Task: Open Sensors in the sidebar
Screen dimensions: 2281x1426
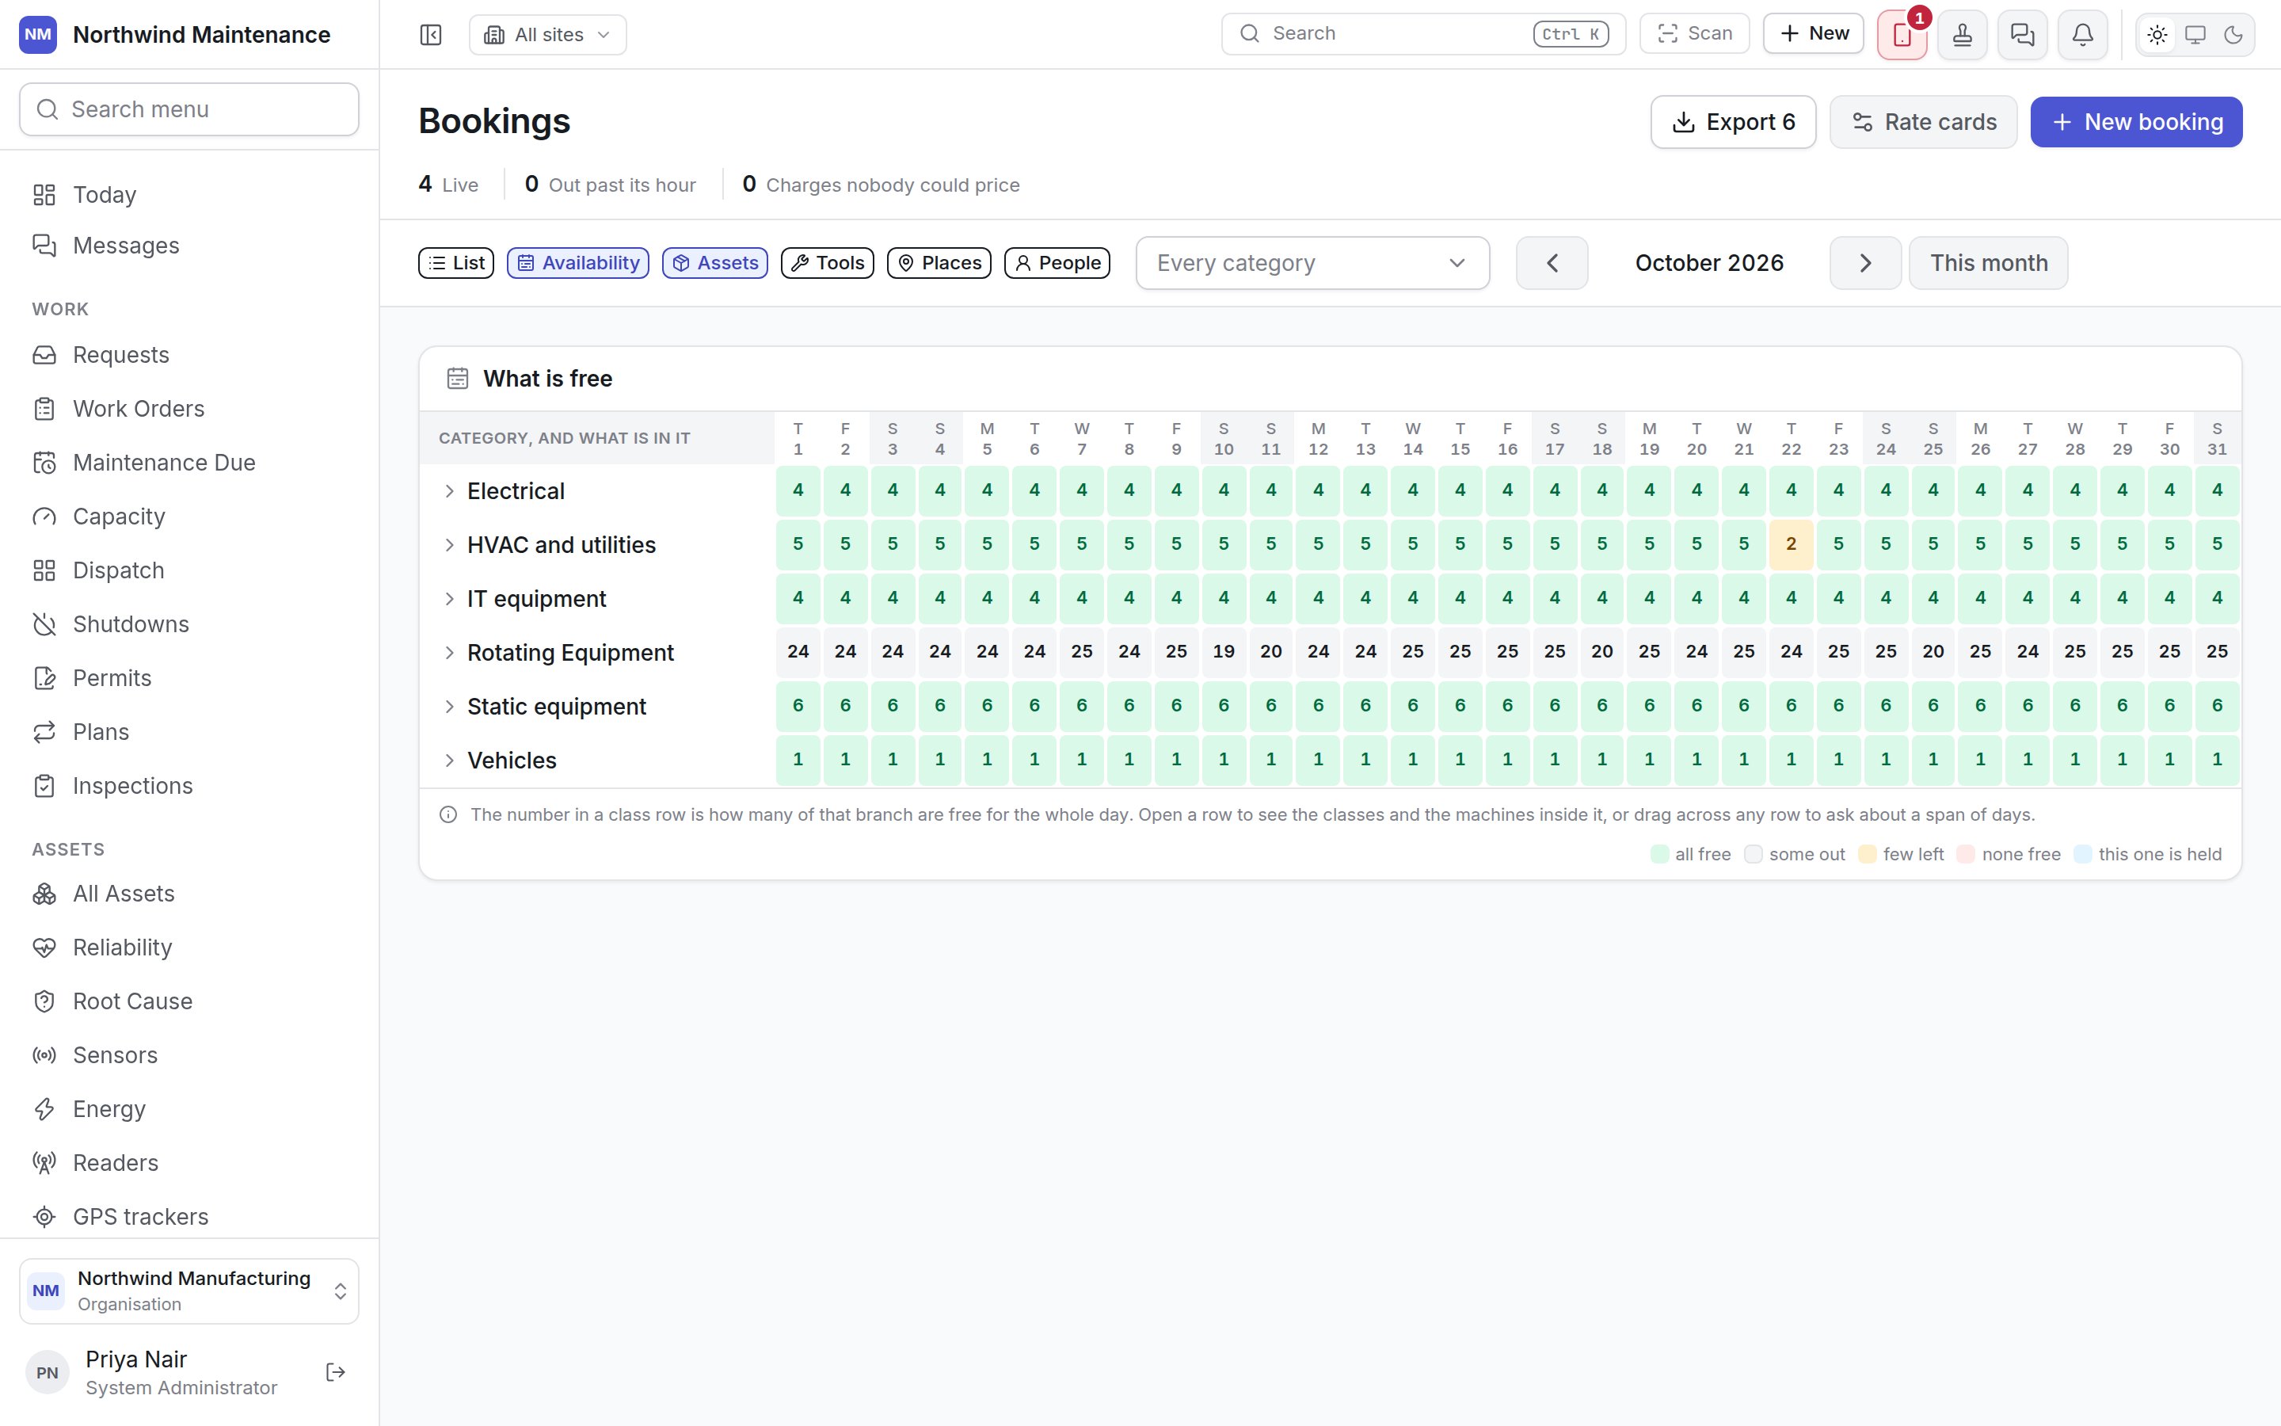Action: tap(188, 1055)
